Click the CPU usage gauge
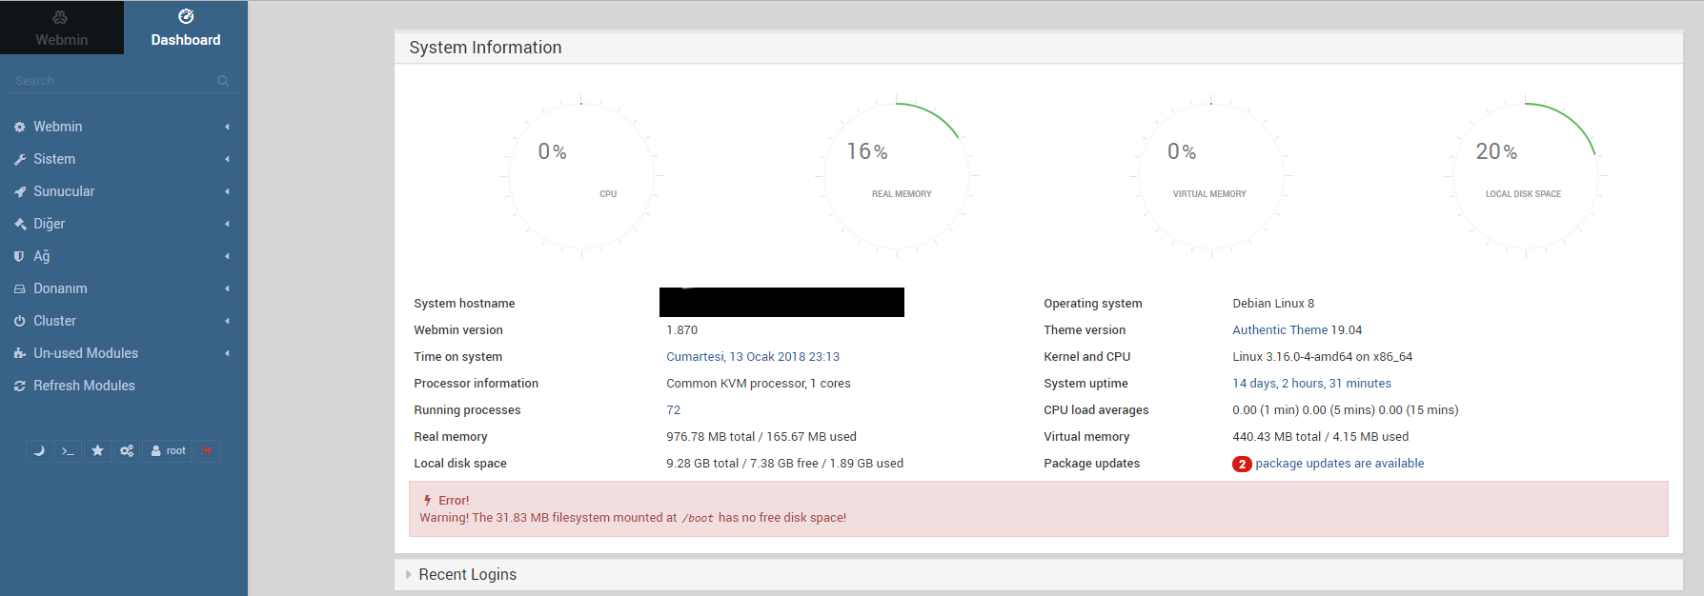This screenshot has height=596, width=1704. pos(580,176)
